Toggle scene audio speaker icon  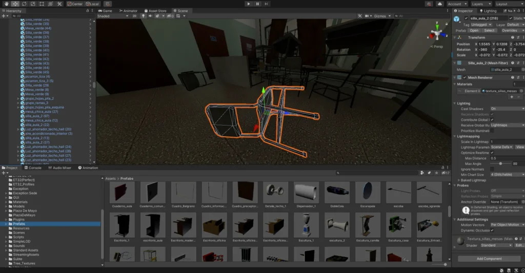pos(150,16)
